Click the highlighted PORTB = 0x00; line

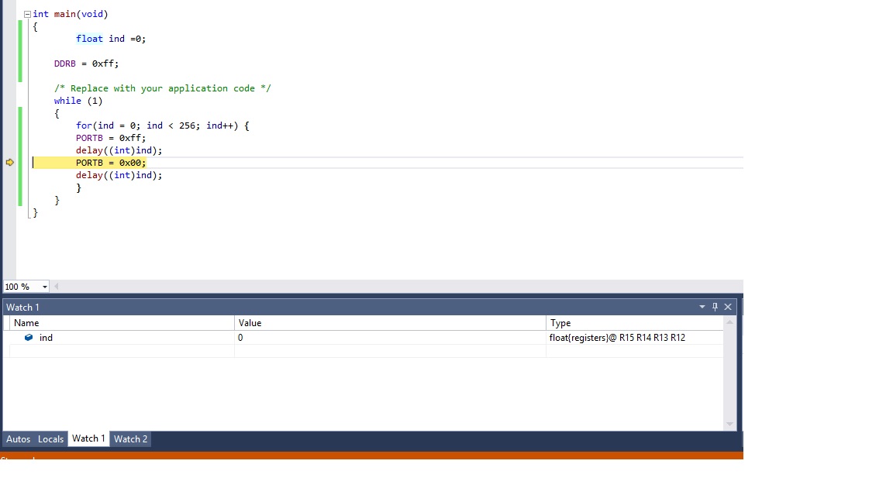click(x=111, y=163)
